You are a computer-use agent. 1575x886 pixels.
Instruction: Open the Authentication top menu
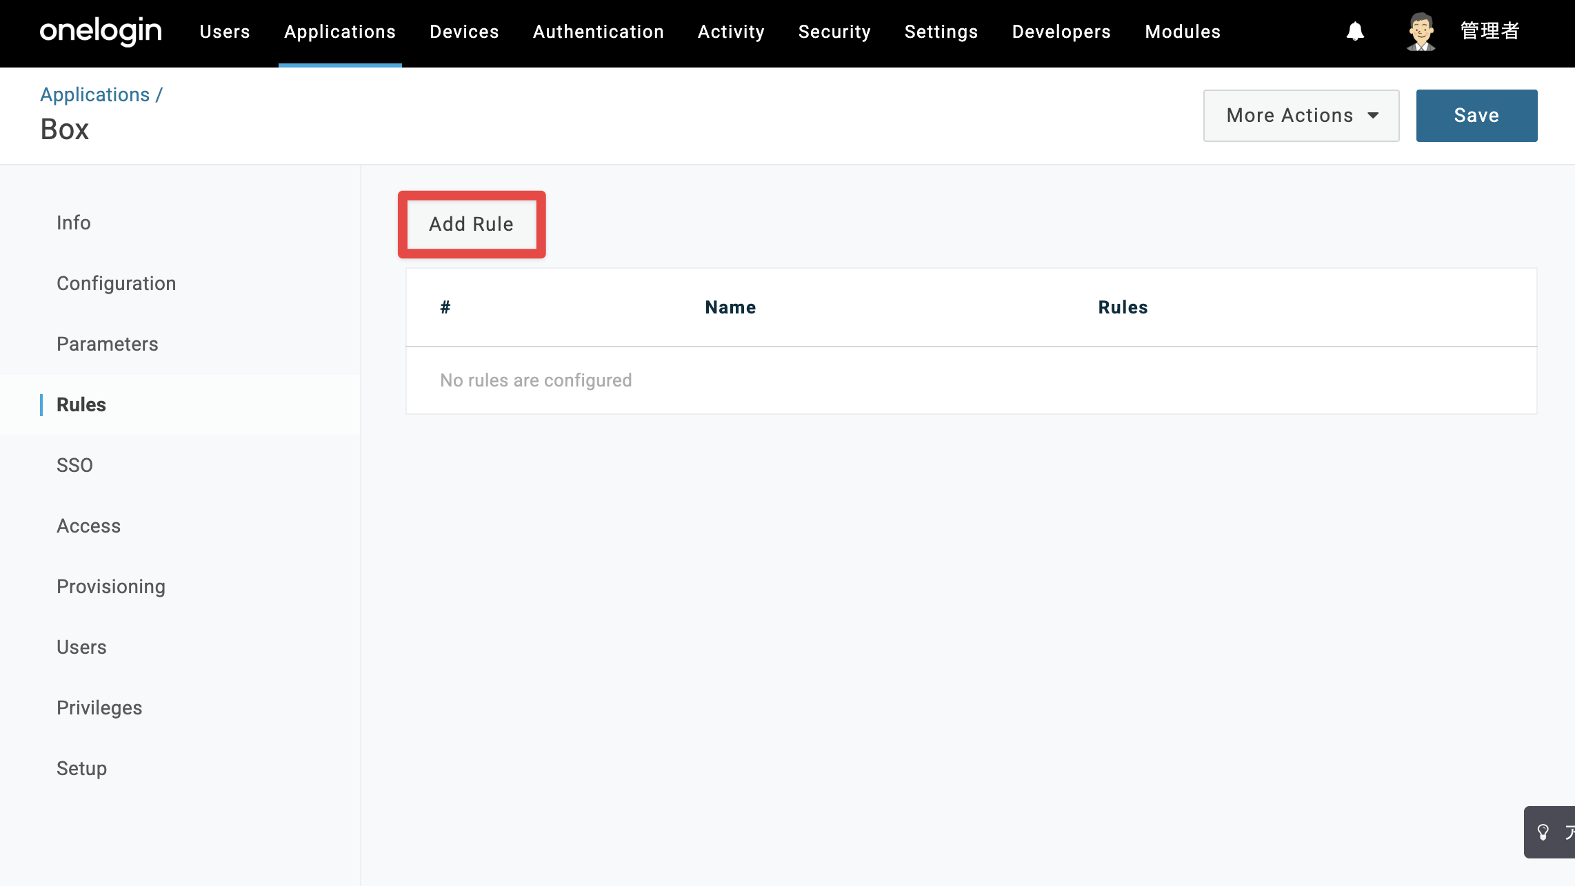(x=599, y=32)
